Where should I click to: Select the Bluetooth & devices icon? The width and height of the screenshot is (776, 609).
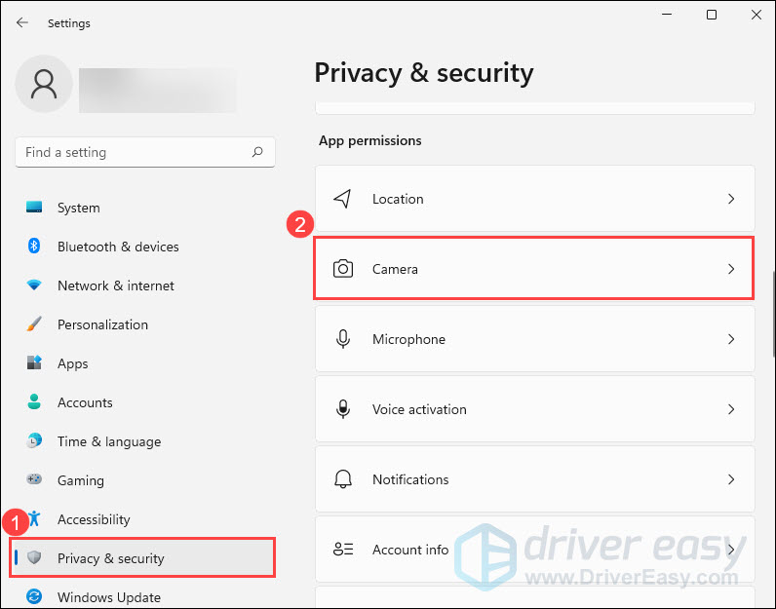[x=35, y=247]
